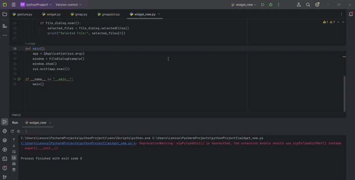
Task: Click the Run panel label
Action: pyautogui.click(x=15, y=123)
